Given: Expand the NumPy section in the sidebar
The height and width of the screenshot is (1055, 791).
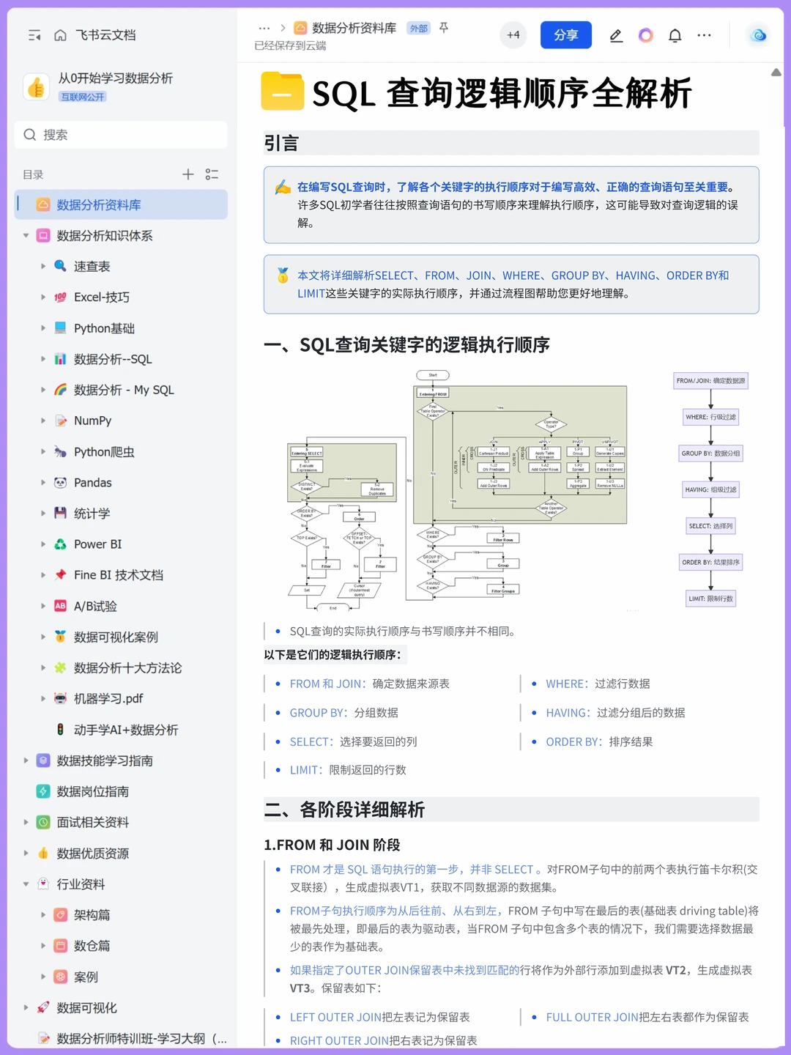Looking at the screenshot, I should 44,421.
